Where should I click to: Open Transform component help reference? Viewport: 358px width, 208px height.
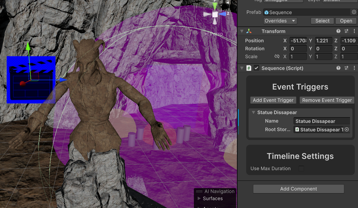pos(338,31)
